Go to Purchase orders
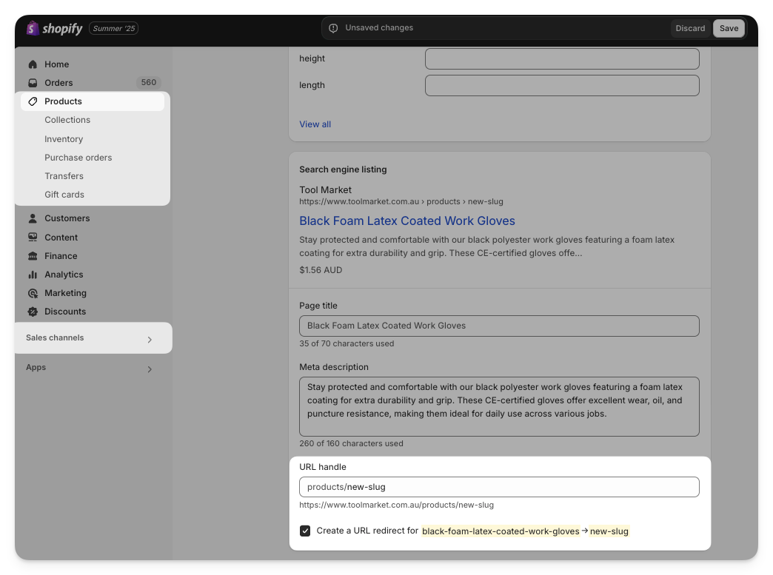 point(78,158)
